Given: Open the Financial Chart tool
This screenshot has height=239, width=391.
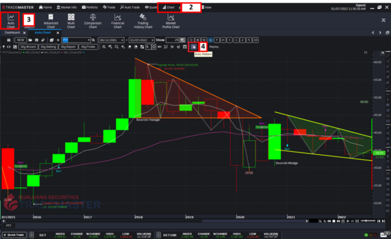Looking at the screenshot, I should point(118,21).
